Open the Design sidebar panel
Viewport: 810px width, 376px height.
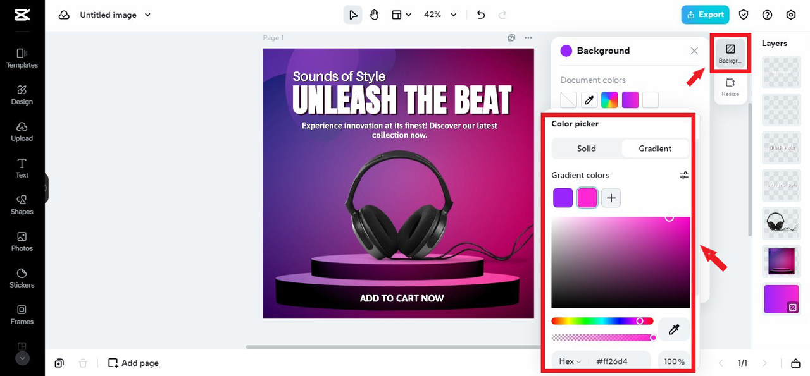[22, 95]
